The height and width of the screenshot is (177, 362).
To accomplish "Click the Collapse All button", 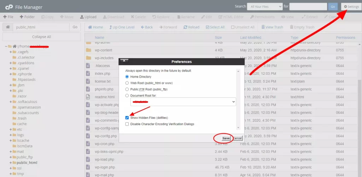I will coord(42,37).
